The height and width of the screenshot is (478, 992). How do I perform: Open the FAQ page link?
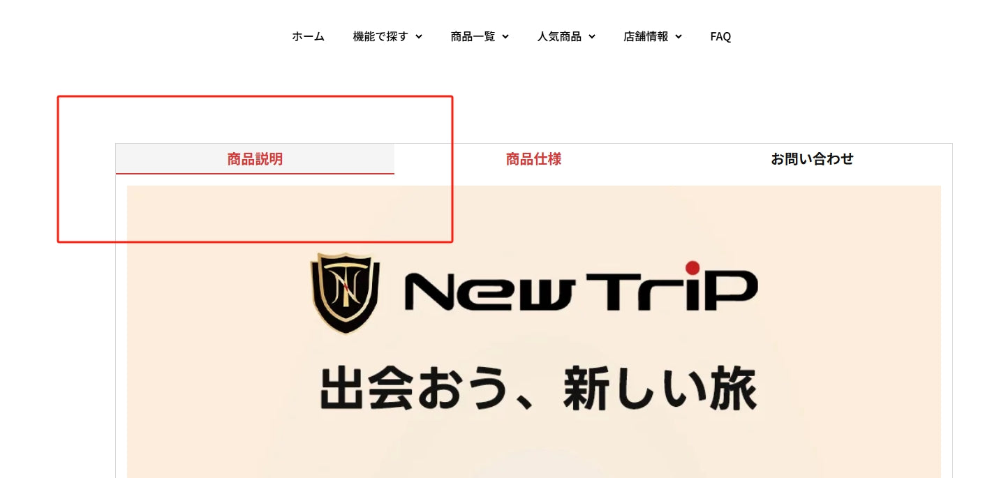tap(720, 36)
